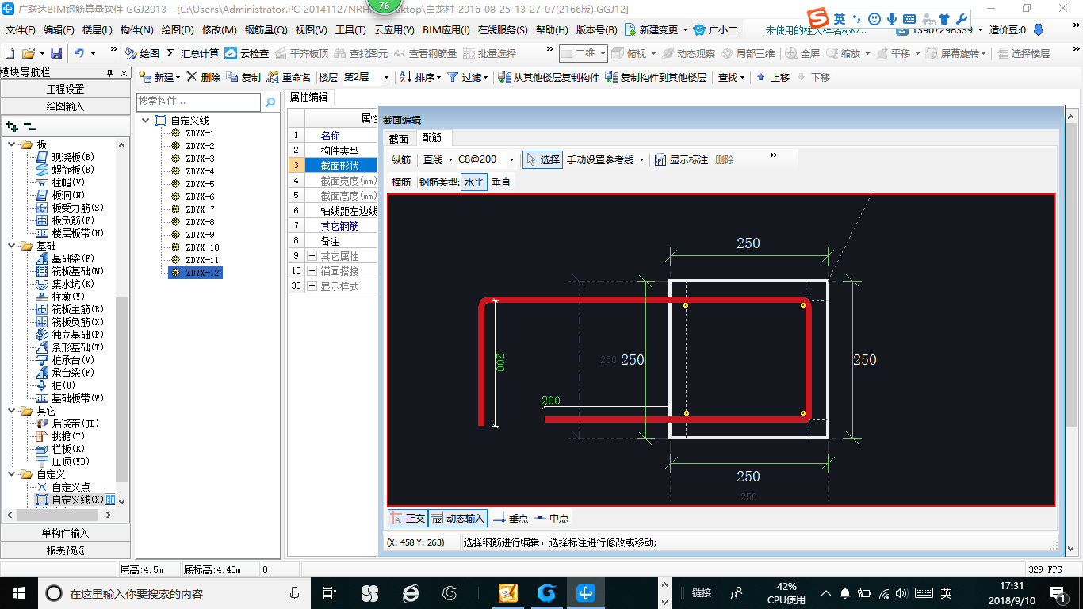Click the 删除 delete component button
Viewport: 1083px width, 609px height.
(204, 77)
